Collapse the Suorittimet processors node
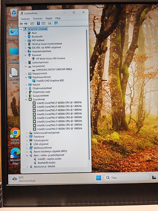This screenshot has height=211, width=158. (x=26, y=99)
